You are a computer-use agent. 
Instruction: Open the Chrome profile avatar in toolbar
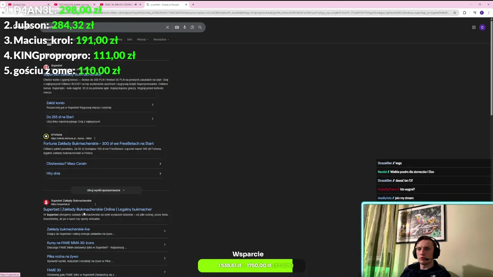point(482,13)
